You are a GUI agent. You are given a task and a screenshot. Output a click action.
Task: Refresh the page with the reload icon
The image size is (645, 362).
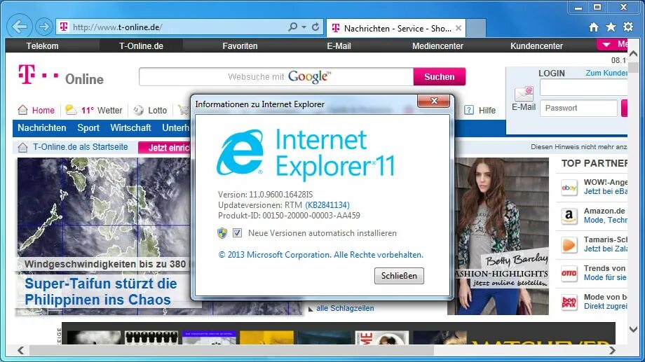tap(315, 27)
